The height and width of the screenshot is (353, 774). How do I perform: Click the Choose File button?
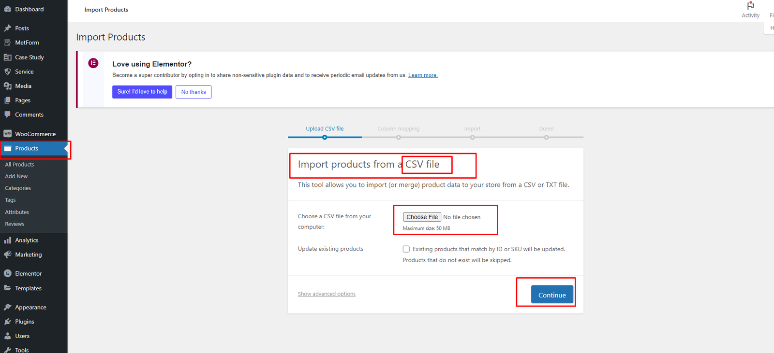click(422, 217)
